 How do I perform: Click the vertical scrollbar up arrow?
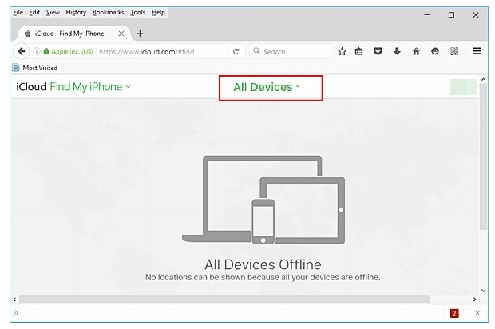(483, 80)
